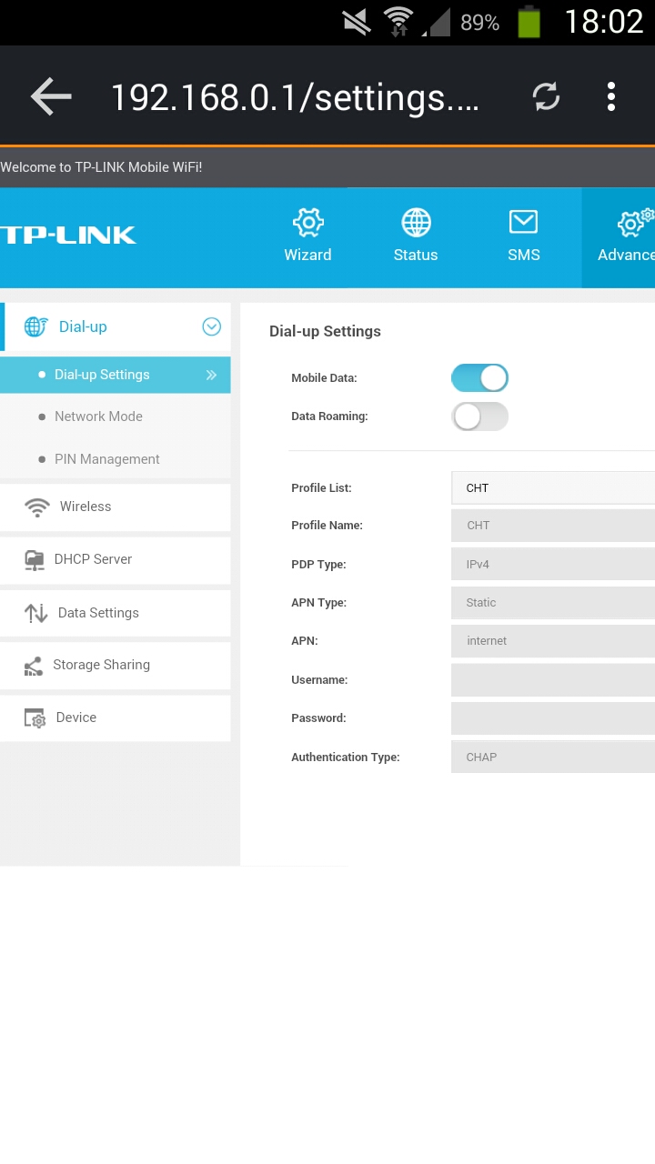Open the SMS tab
This screenshot has width=655, height=1164.
524,237
